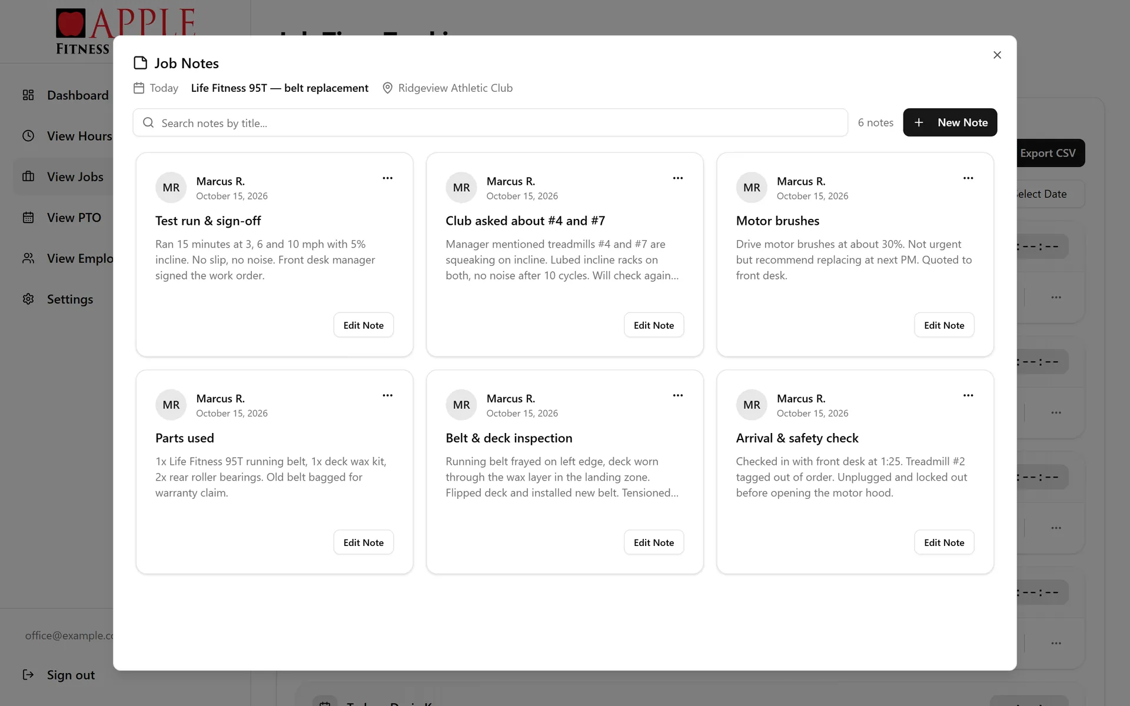Viewport: 1130px width, 706px height.
Task: Open options menu on Parts used note
Action: 387,395
